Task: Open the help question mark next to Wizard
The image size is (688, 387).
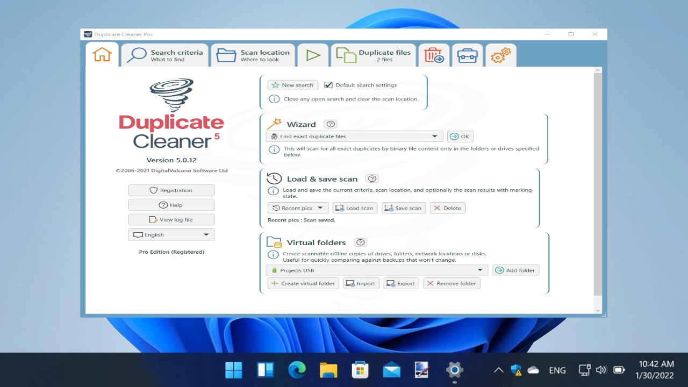Action: 331,124
